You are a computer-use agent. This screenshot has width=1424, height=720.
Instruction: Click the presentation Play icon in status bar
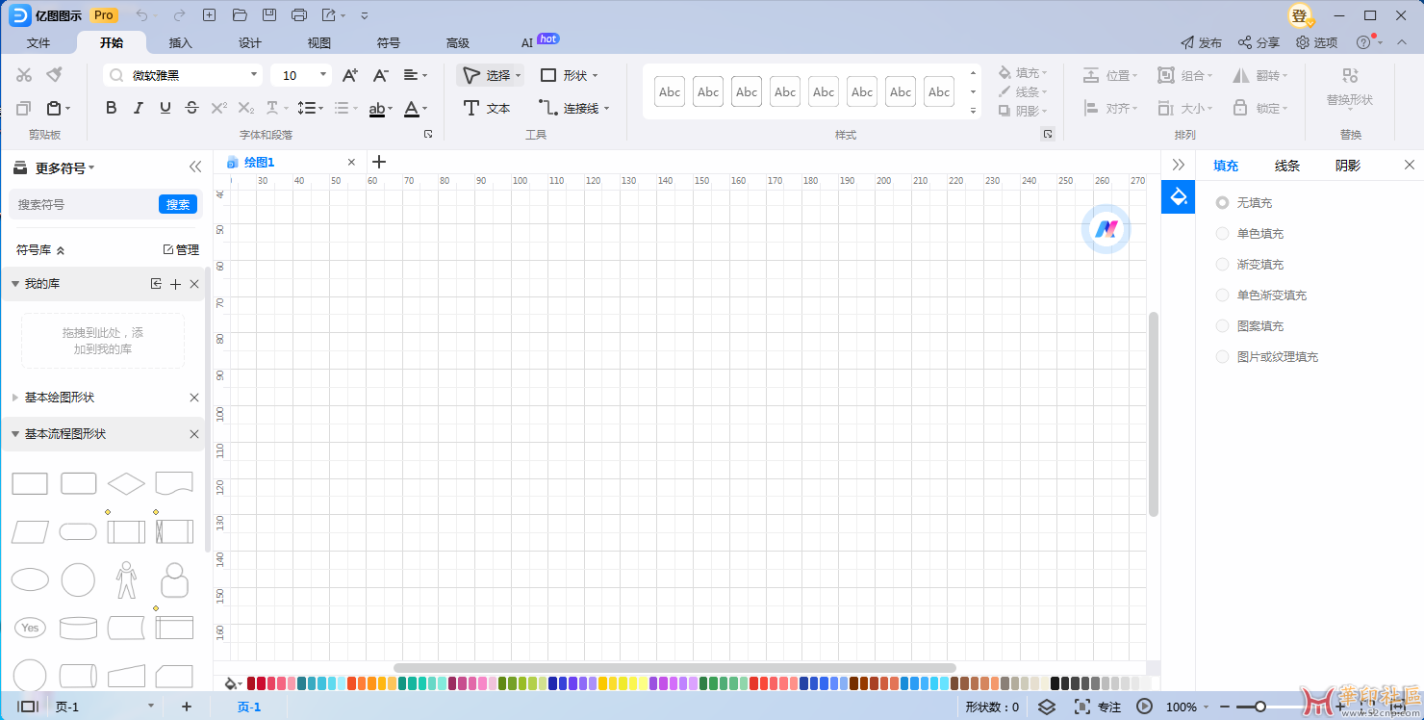1144,707
